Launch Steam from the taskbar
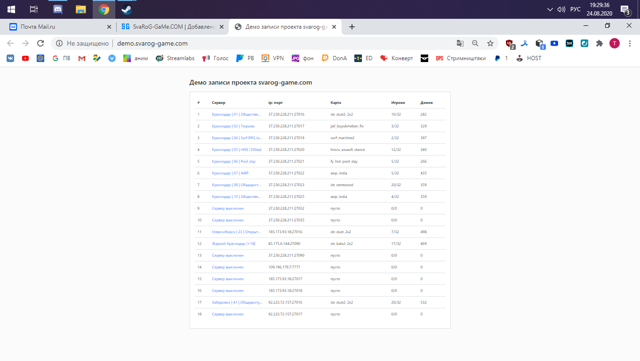 pos(126,9)
